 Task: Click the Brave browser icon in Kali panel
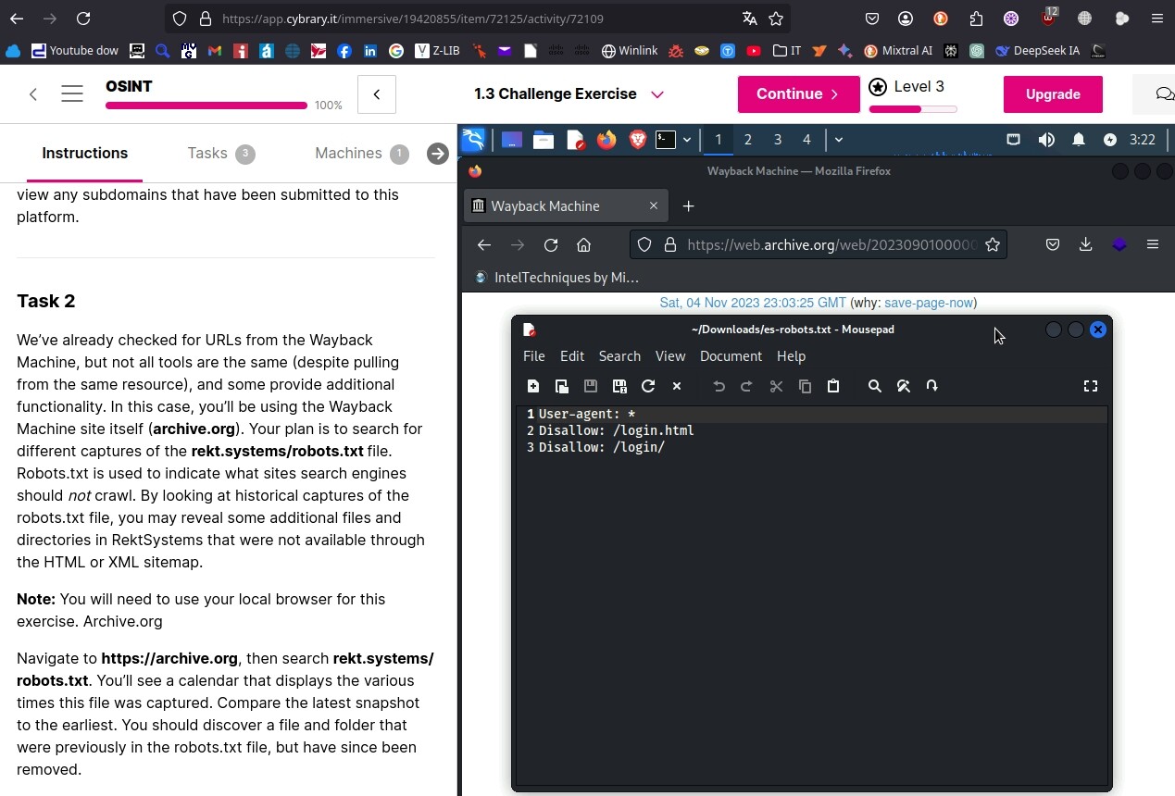(x=637, y=140)
